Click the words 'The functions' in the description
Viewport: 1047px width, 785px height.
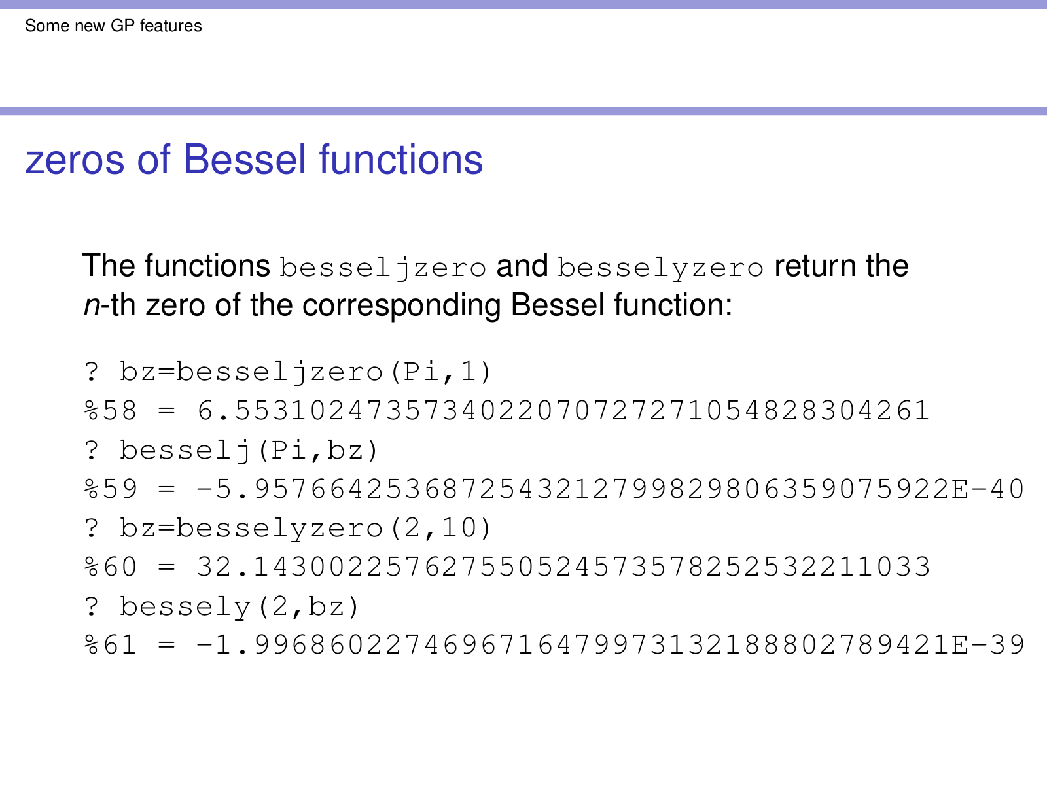click(176, 266)
